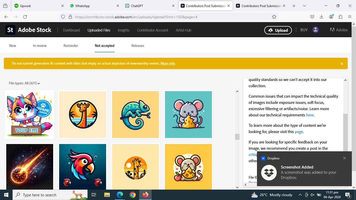Open the extensions puzzle icon
Screen dimensions: 356x200
click(340, 17)
